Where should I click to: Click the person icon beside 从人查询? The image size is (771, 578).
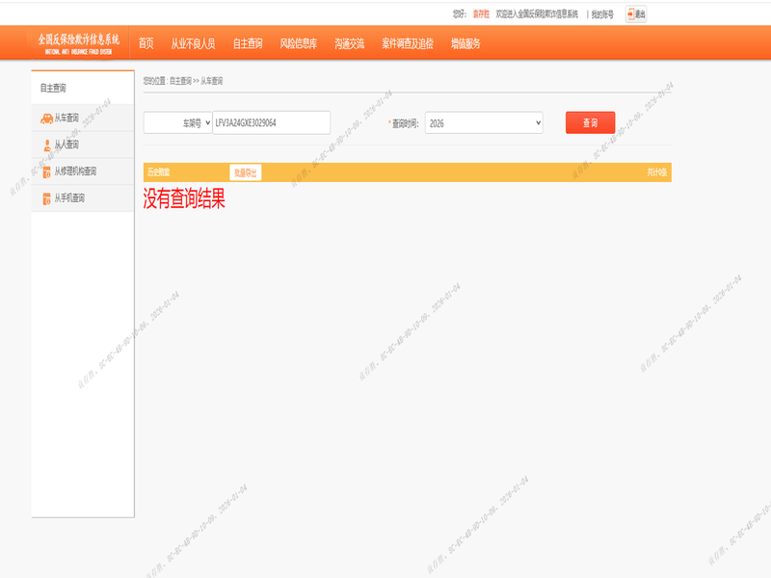pyautogui.click(x=46, y=145)
